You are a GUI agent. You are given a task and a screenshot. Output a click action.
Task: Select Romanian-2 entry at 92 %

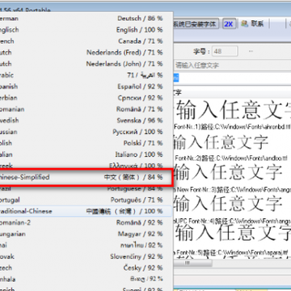point(86,222)
